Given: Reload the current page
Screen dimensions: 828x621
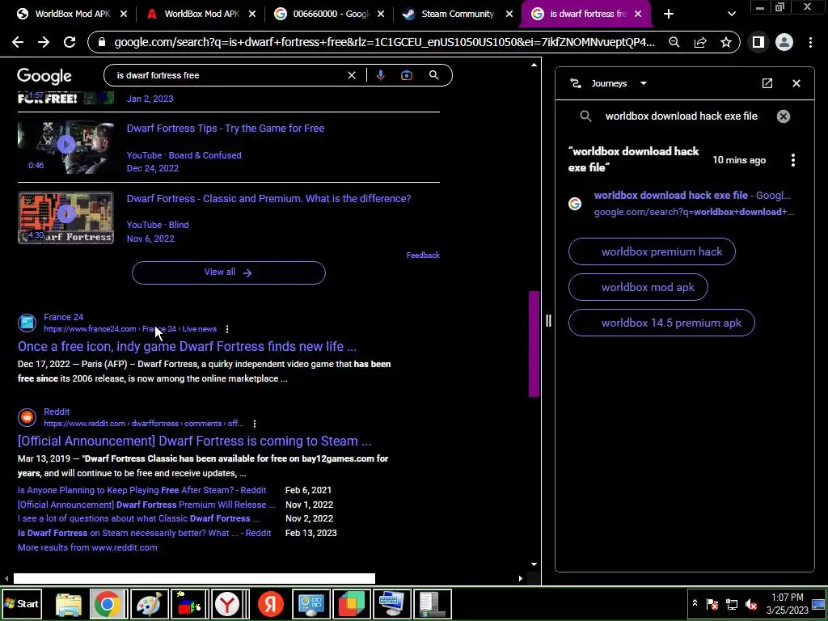Looking at the screenshot, I should point(70,42).
